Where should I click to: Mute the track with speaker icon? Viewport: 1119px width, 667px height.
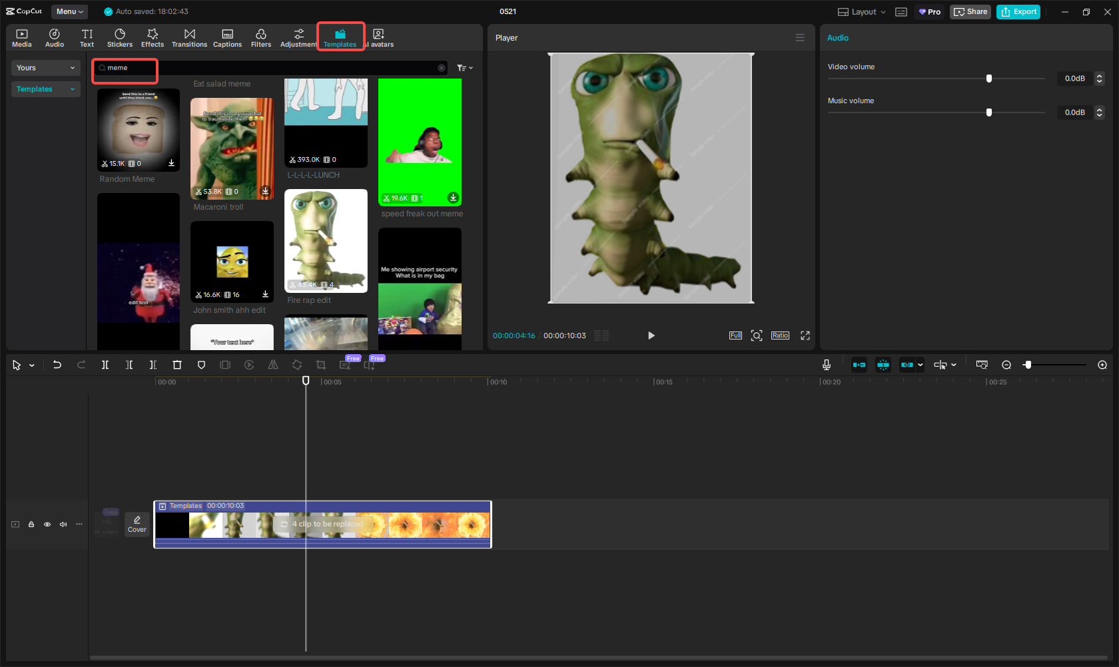coord(63,525)
